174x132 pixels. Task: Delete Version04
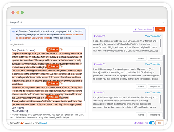click(141, 115)
